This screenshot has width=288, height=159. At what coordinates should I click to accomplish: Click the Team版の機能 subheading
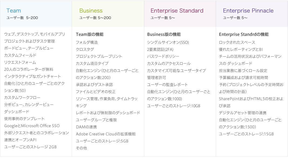point(90,34)
